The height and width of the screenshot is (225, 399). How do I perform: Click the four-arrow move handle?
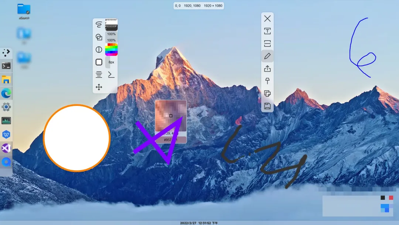point(99,87)
